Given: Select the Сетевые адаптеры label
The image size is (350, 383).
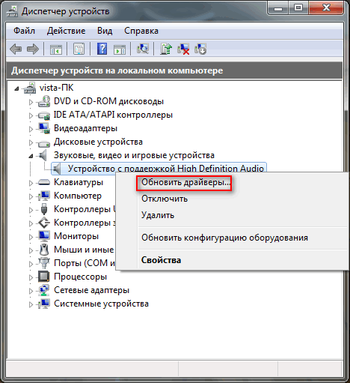Looking at the screenshot, I should (x=91, y=290).
